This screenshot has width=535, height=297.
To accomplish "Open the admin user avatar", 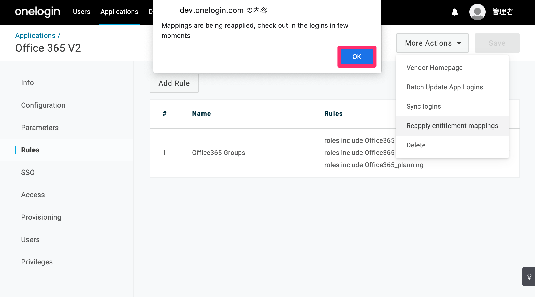I will 477,12.
